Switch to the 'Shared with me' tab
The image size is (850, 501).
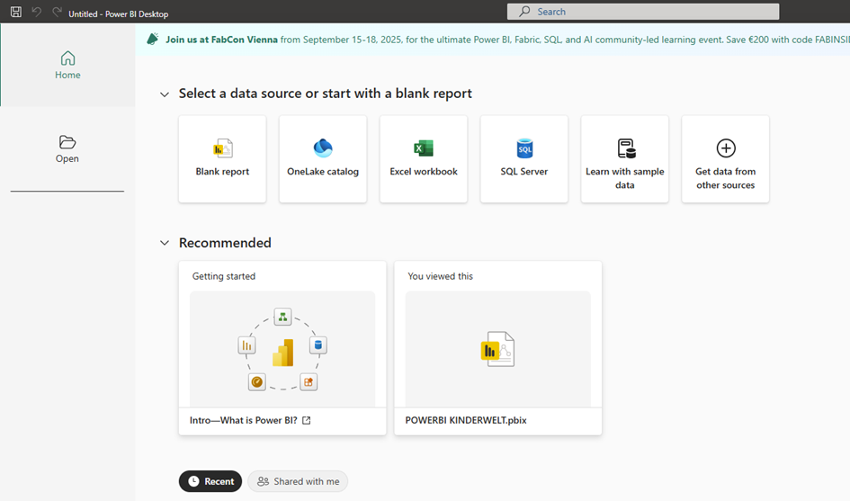click(298, 481)
